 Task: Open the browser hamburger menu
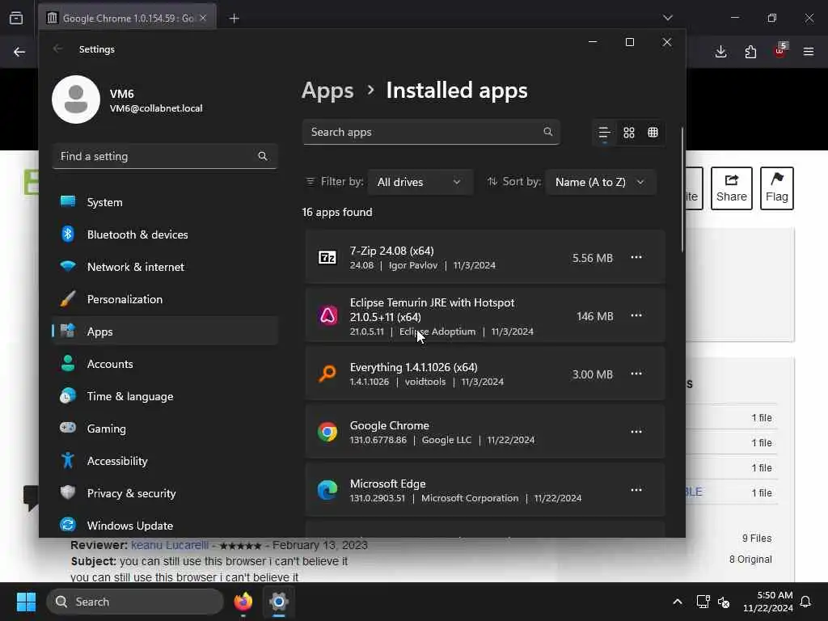coord(809,52)
